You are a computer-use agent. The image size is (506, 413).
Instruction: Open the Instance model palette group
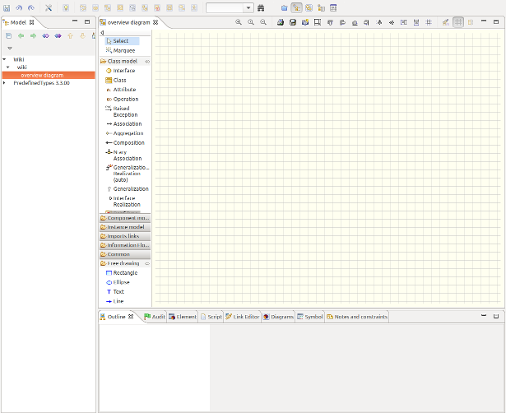[x=125, y=226]
